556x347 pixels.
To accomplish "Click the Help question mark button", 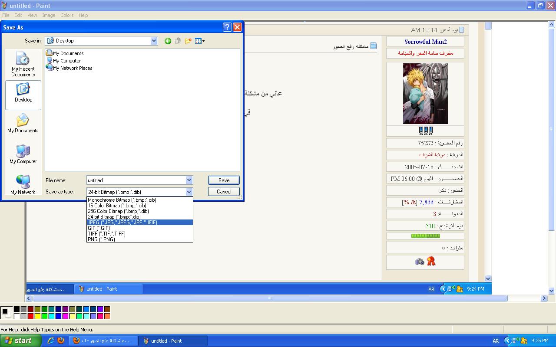I will 227,27.
